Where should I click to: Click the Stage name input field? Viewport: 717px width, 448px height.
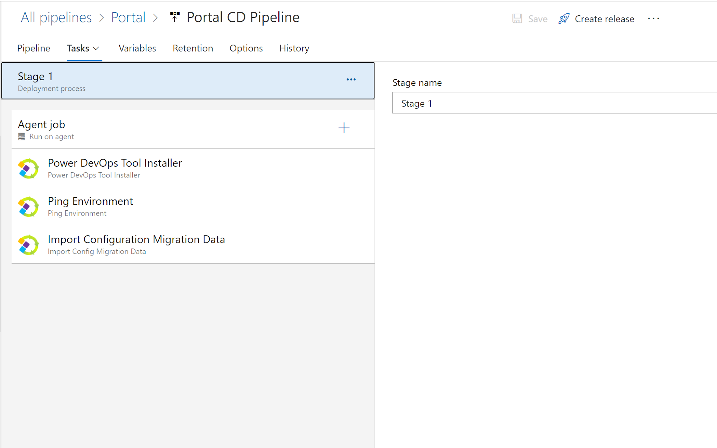[553, 103]
